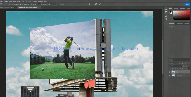Click the reference point location icon

(x=9, y=4)
